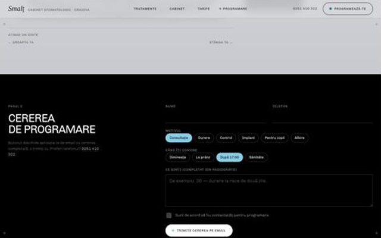Image resolution: width=381 pixels, height=238 pixels.
Task: Click the Programează-te header button
Action: point(348,9)
